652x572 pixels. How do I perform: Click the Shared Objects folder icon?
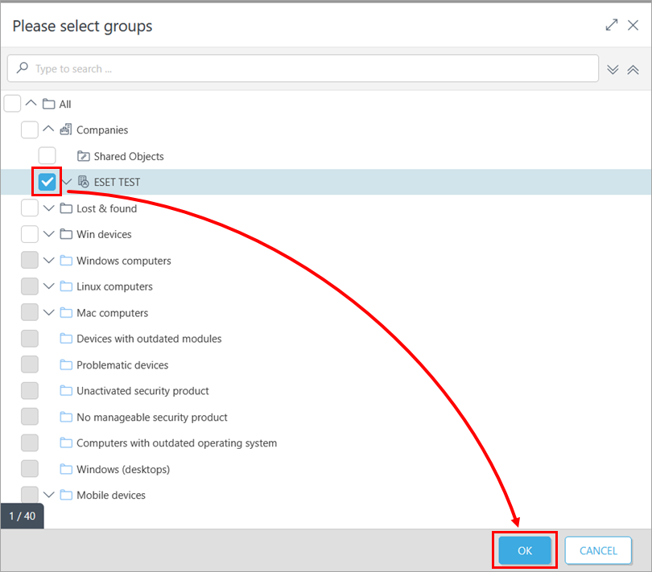pyautogui.click(x=83, y=156)
